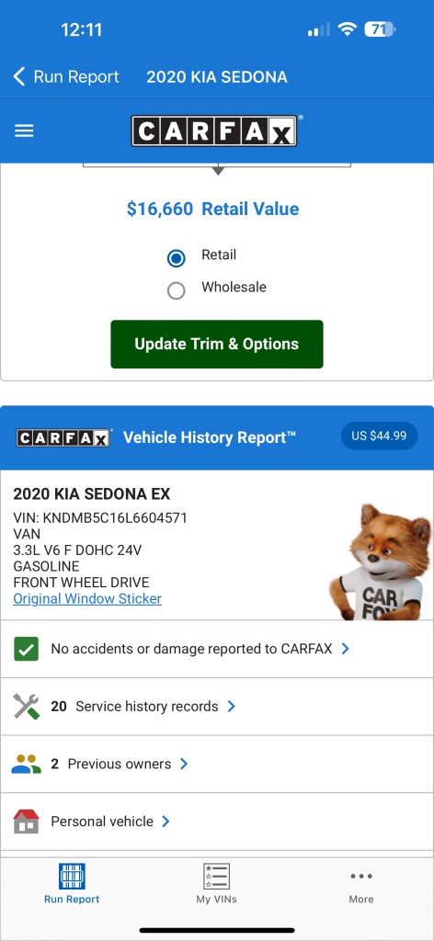Select the Run Report bottom tab
Viewport: 434px width, 941px height.
(72, 883)
